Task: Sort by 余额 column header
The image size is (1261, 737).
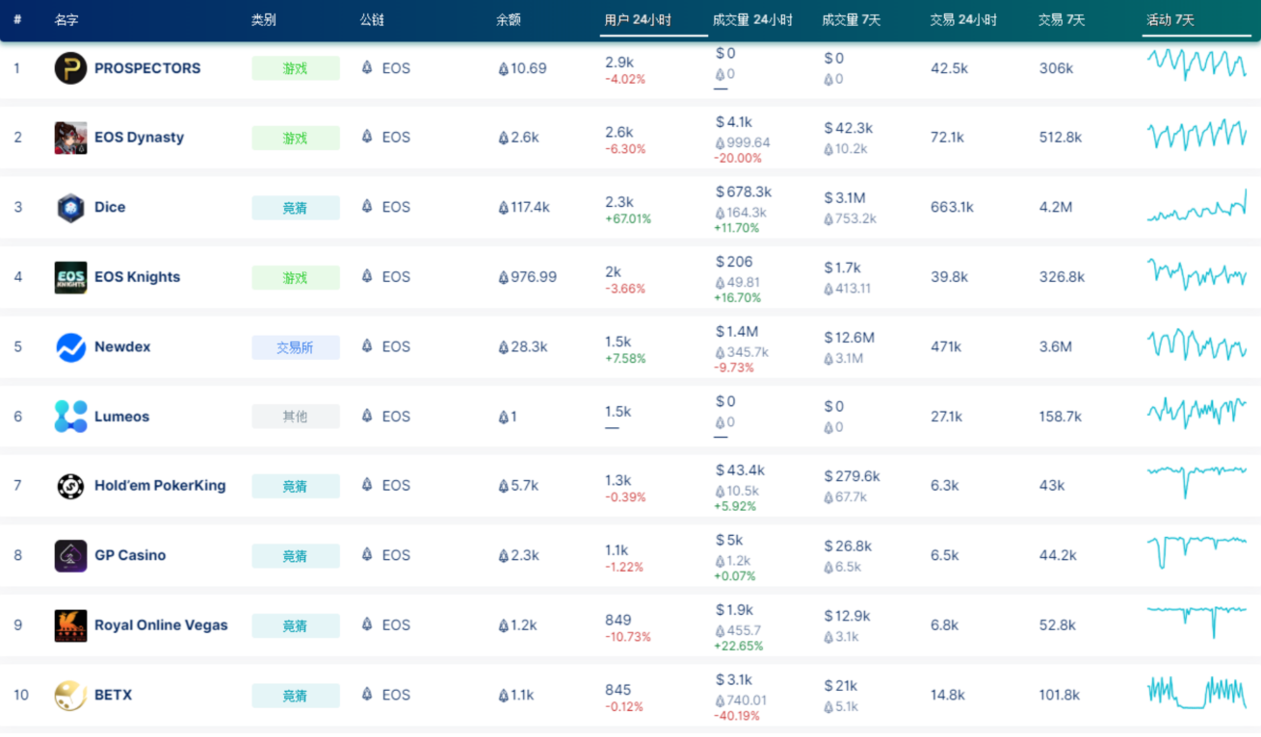Action: coord(509,20)
